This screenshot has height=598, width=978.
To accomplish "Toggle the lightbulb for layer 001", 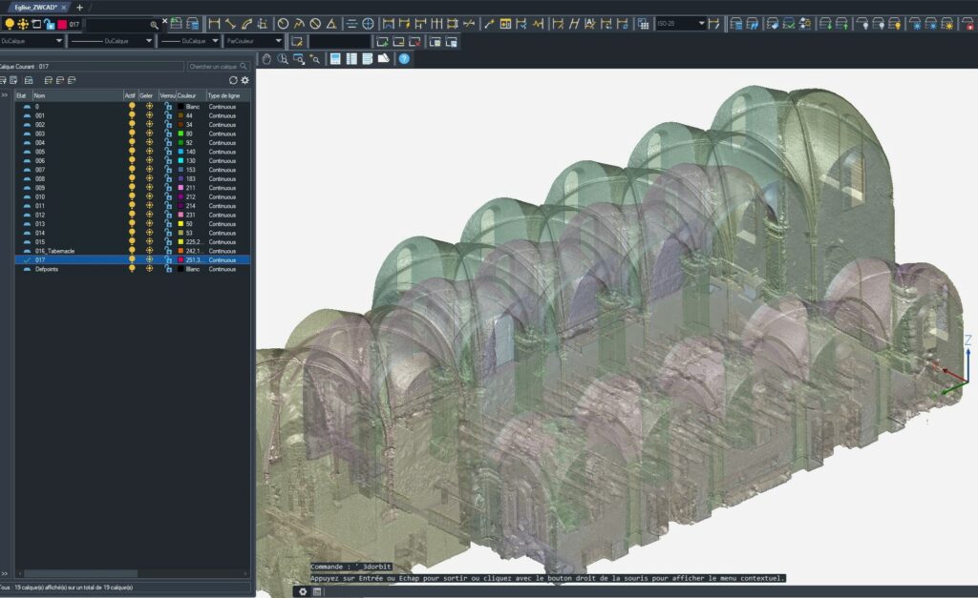I will (x=132, y=115).
